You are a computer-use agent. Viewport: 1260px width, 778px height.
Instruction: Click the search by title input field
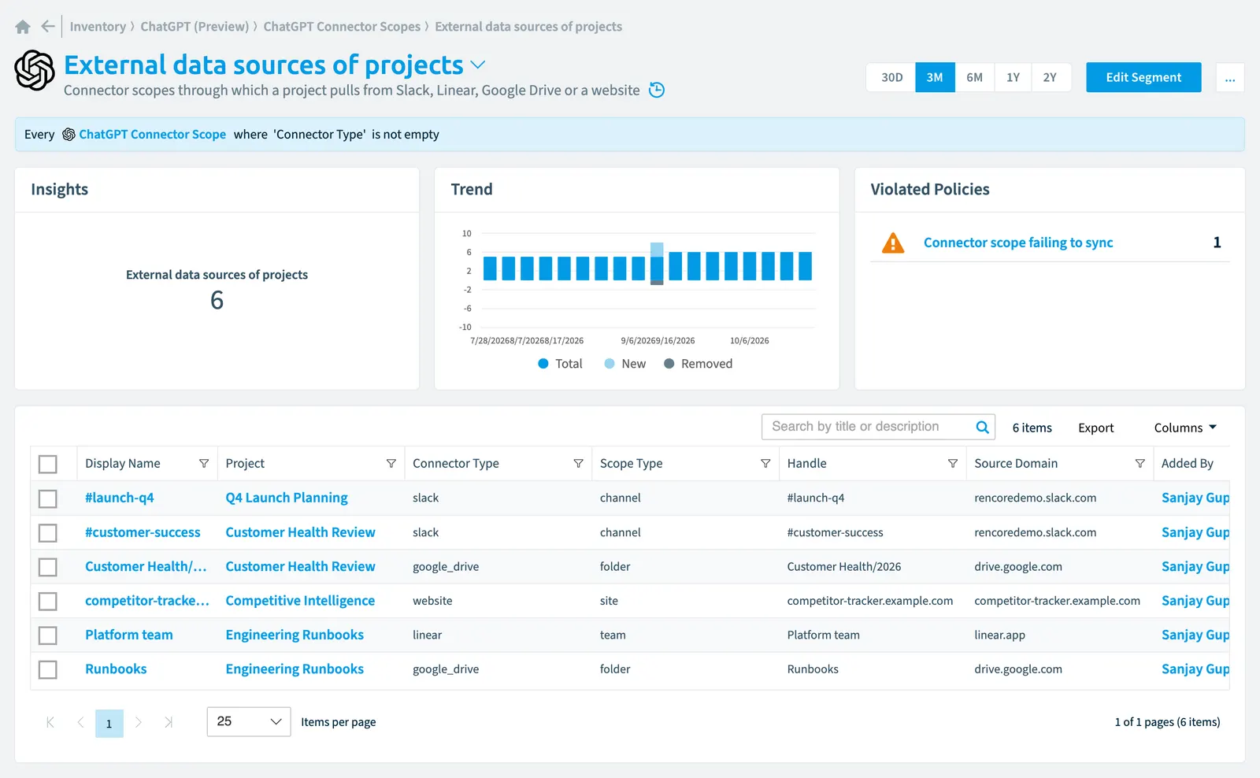[x=868, y=427]
